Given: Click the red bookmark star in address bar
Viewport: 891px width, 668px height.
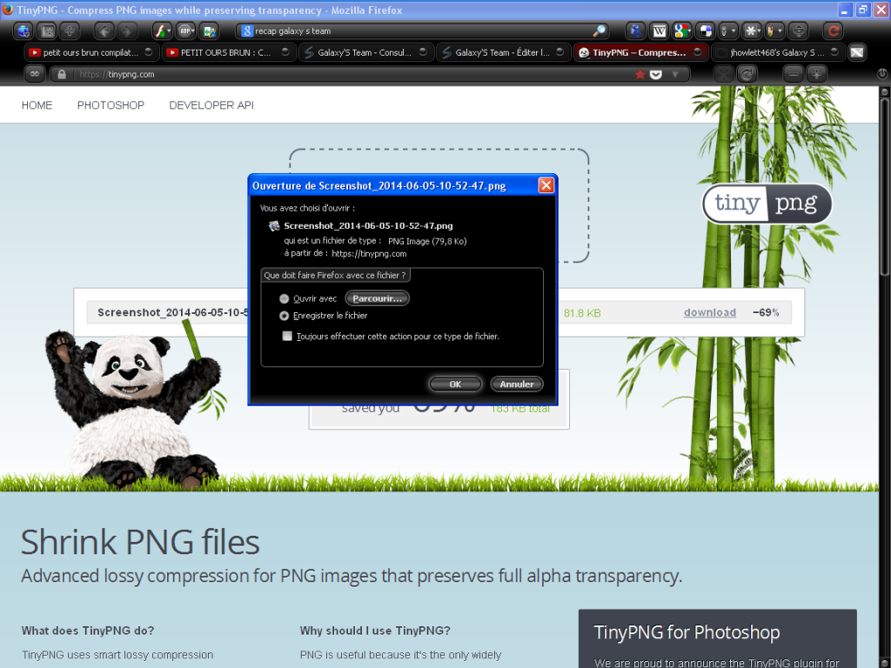Looking at the screenshot, I should (640, 75).
